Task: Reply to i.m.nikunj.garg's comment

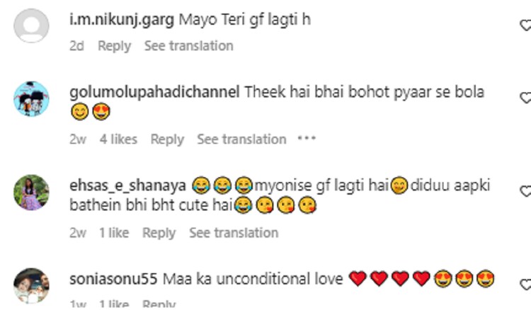Action: (x=114, y=46)
